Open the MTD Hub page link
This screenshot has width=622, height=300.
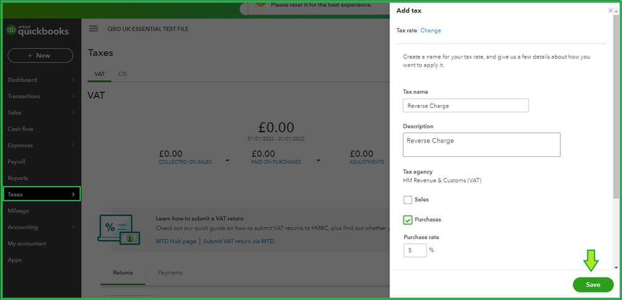tap(176, 241)
